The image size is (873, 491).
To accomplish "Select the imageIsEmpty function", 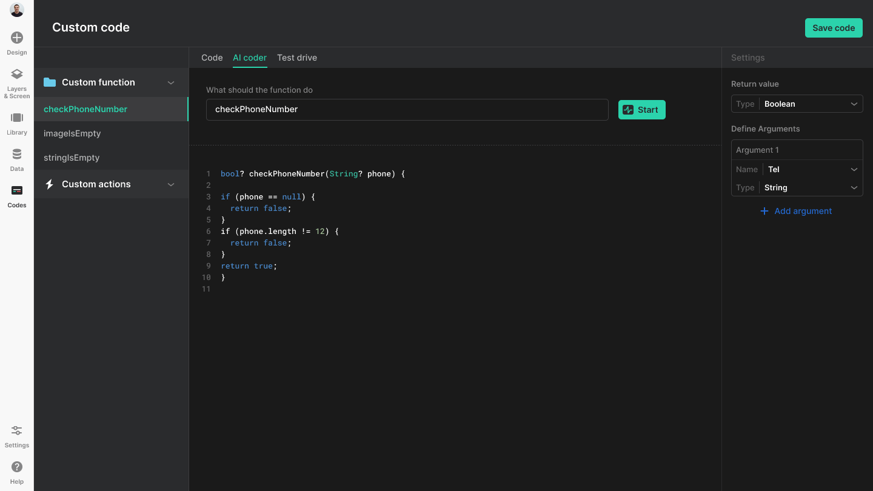I will [x=72, y=133].
